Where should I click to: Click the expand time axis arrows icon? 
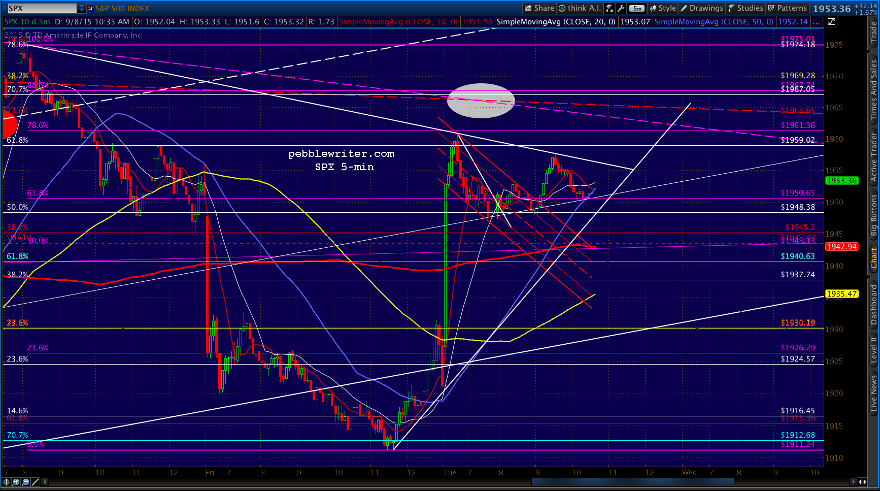pos(862,482)
